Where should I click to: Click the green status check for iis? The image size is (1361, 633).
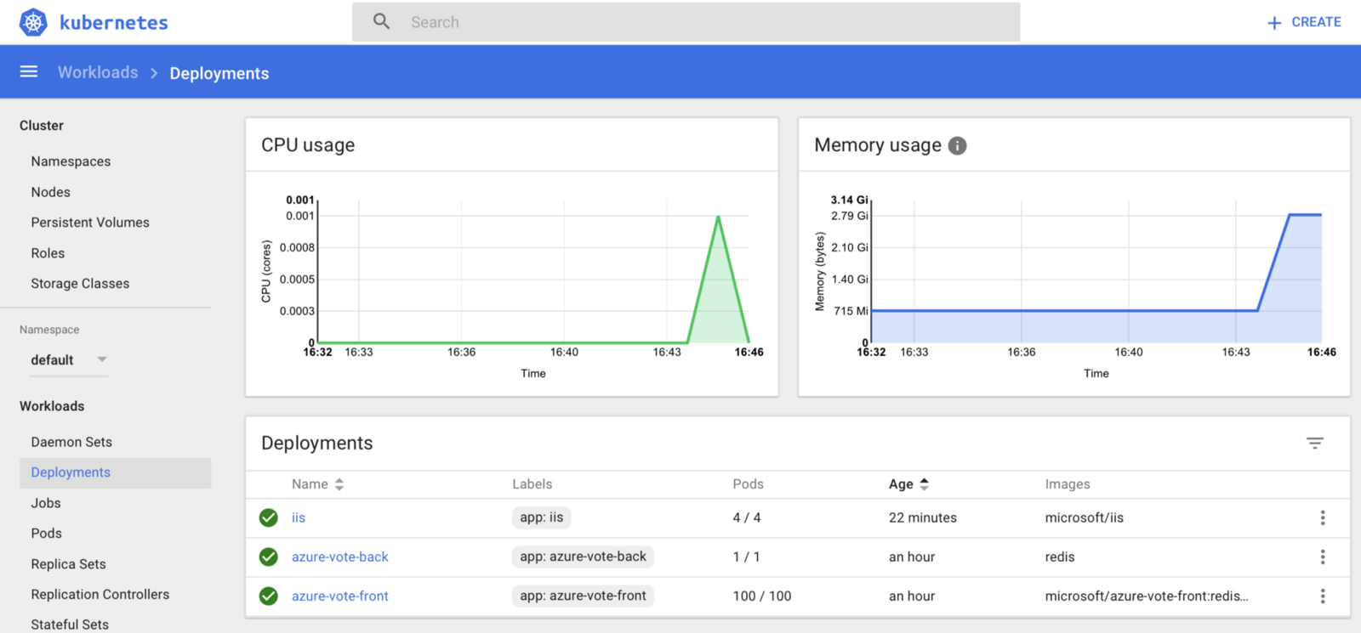click(x=269, y=517)
